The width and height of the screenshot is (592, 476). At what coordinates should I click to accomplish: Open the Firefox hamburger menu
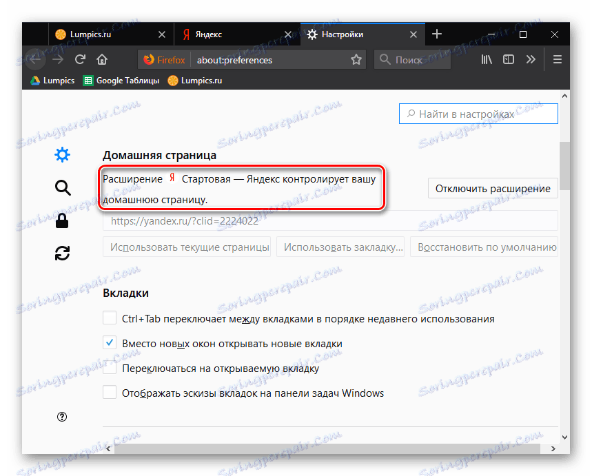click(x=558, y=59)
